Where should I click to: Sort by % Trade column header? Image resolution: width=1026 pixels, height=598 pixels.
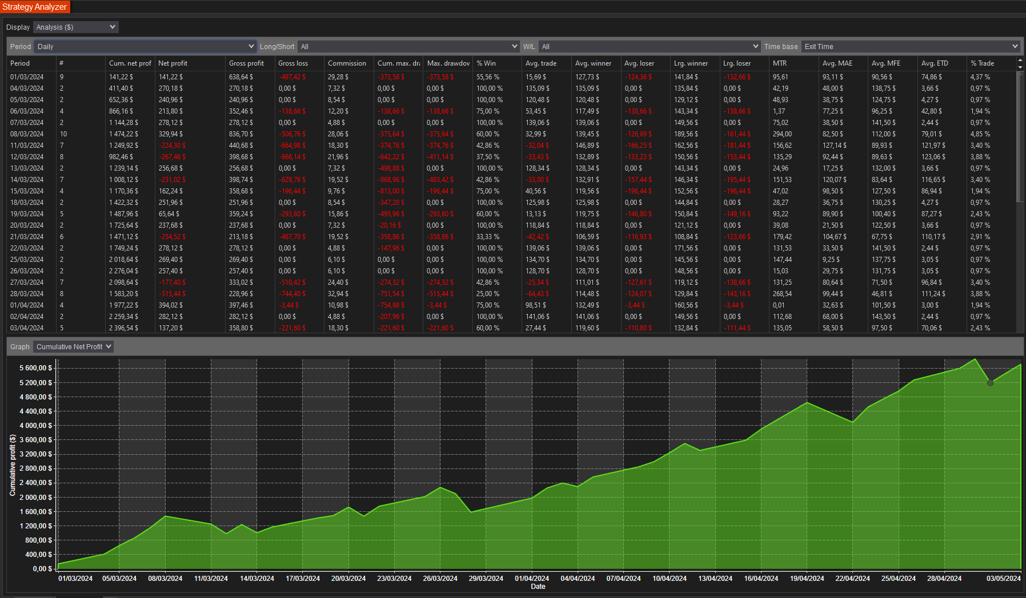[992, 63]
